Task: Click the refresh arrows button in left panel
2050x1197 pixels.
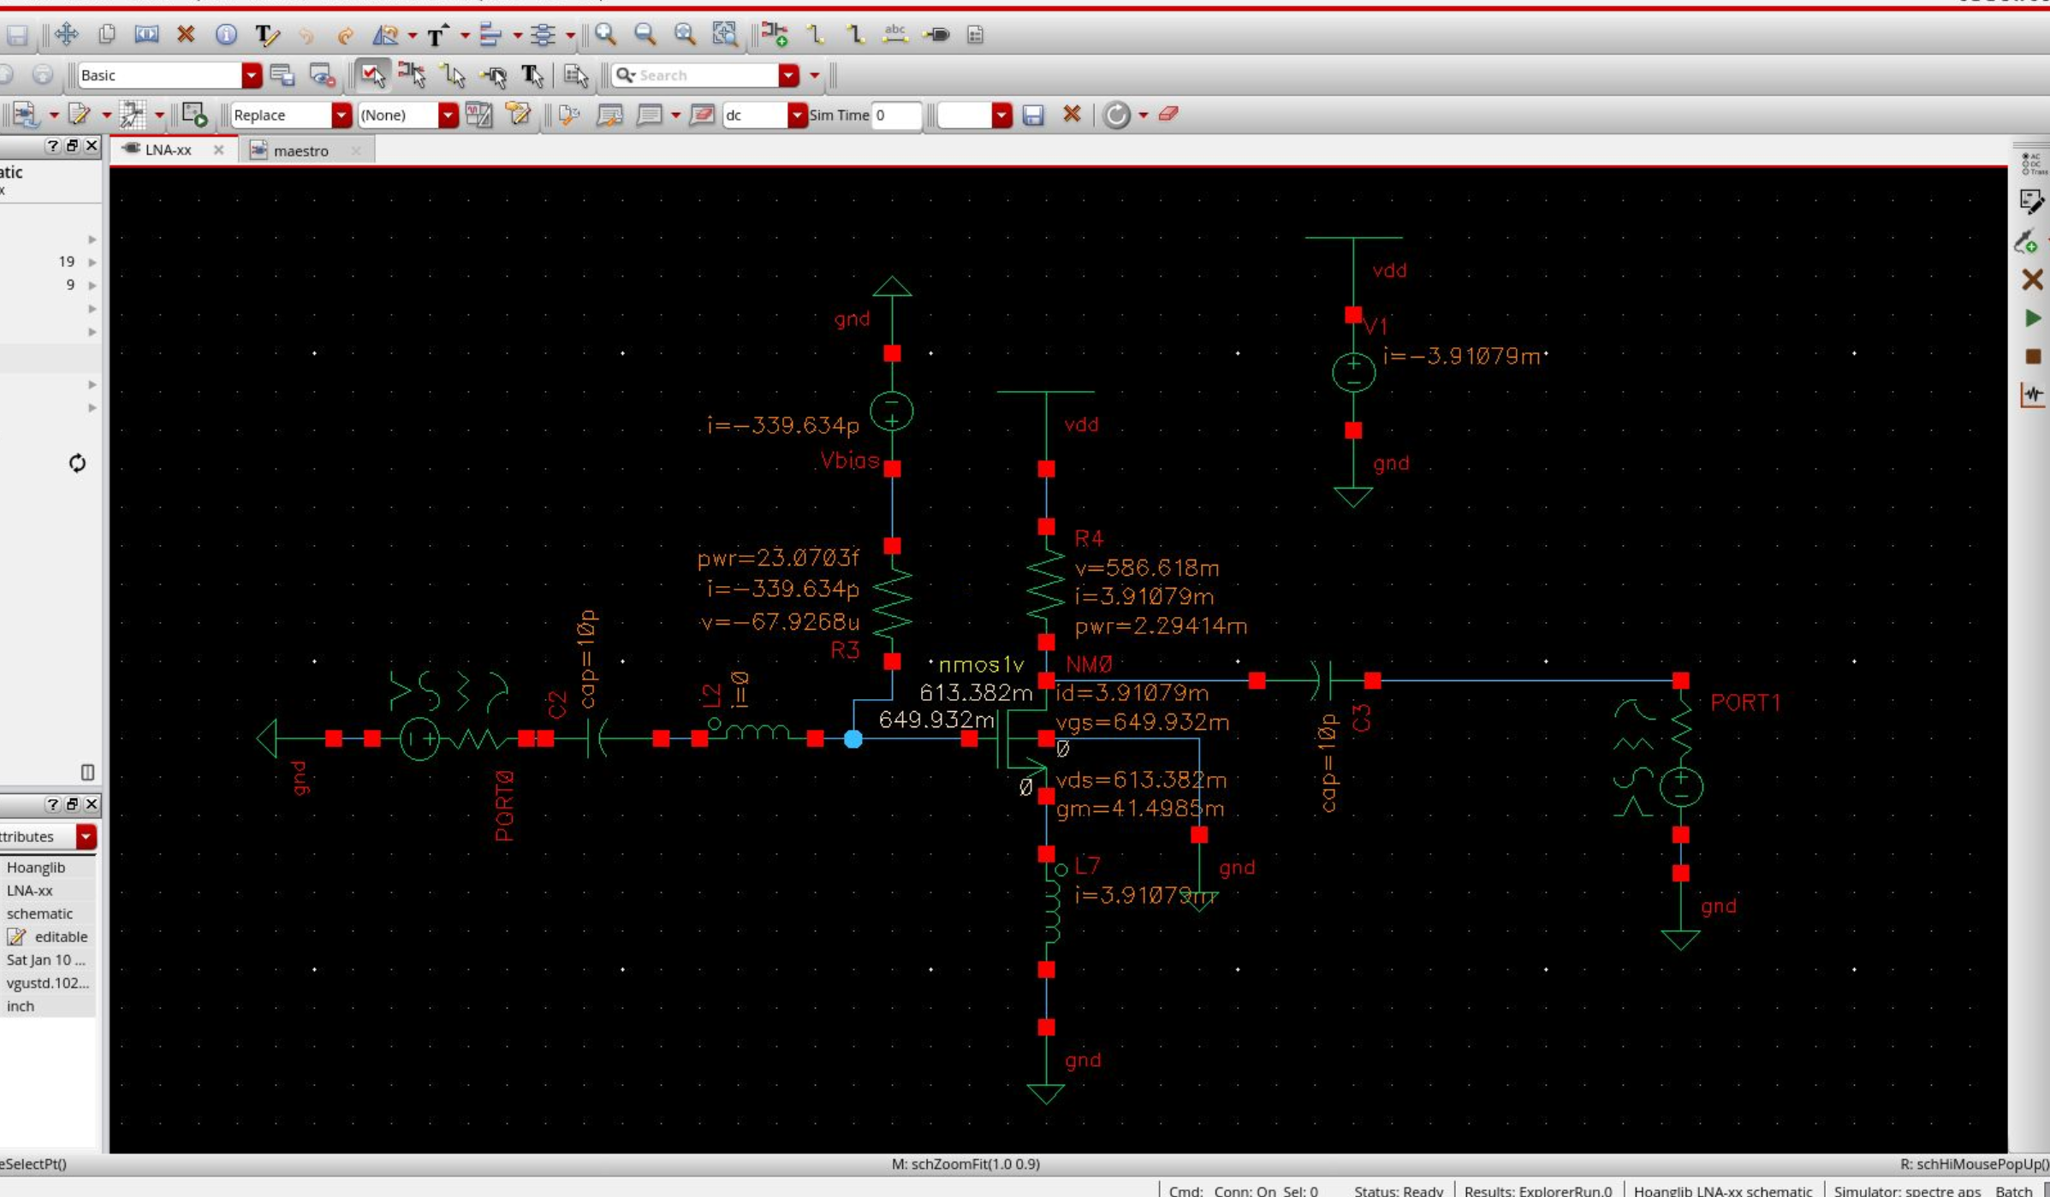Action: click(x=77, y=463)
